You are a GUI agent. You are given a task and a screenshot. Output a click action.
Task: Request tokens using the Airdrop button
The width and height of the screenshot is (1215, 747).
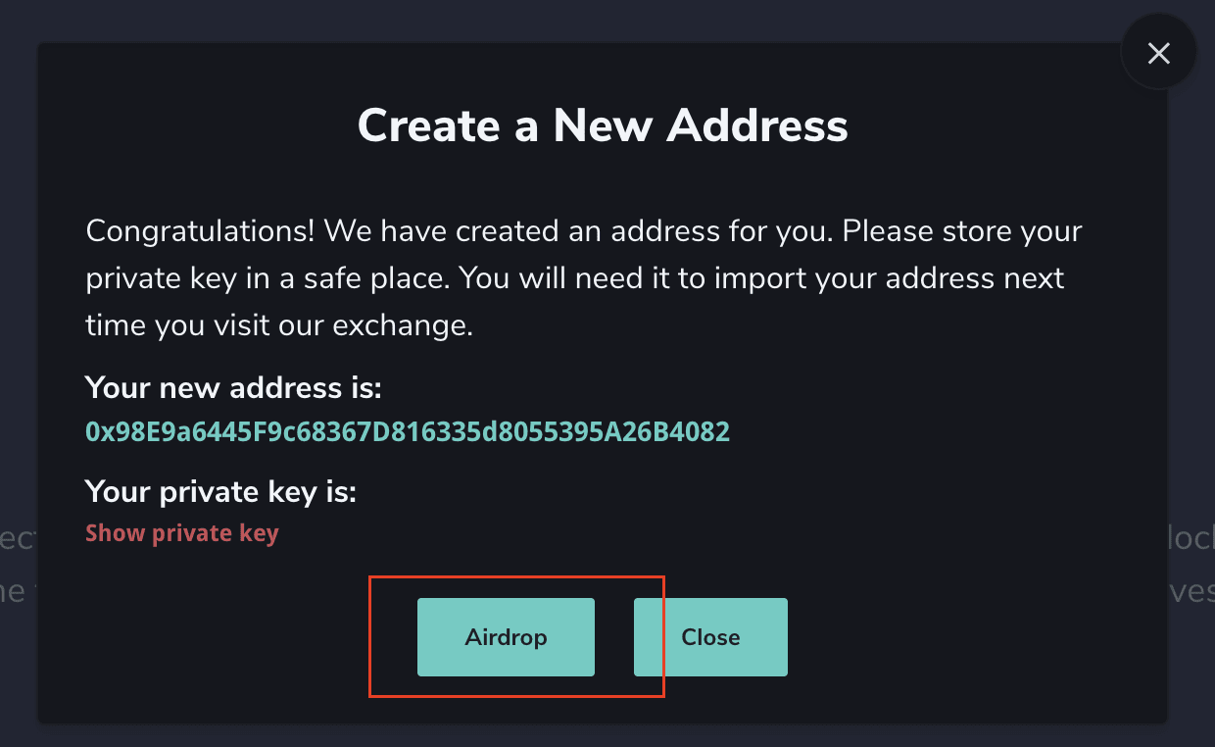pyautogui.click(x=506, y=637)
